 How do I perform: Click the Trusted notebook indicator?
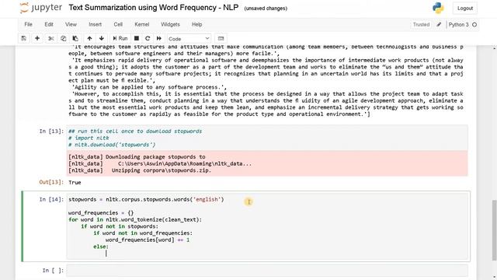point(421,24)
